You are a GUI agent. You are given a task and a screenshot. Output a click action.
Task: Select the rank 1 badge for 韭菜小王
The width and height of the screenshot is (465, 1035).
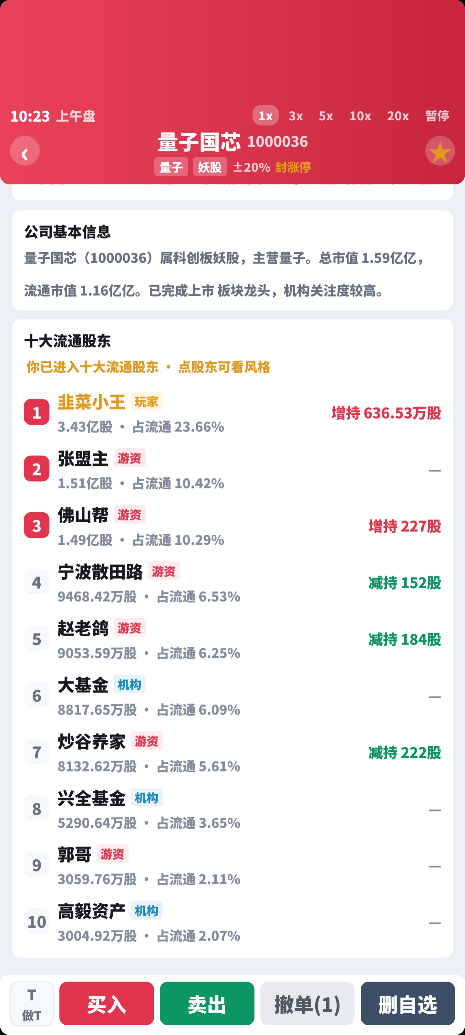(36, 412)
